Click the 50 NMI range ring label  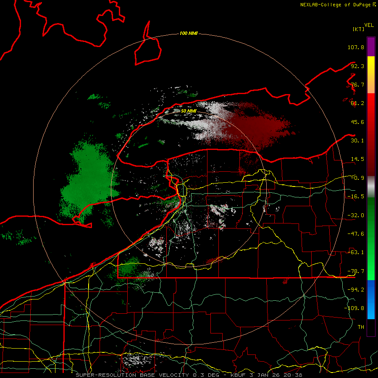pos(189,111)
